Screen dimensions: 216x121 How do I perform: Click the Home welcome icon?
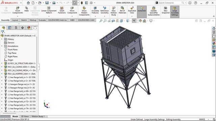click(x=28, y=3)
